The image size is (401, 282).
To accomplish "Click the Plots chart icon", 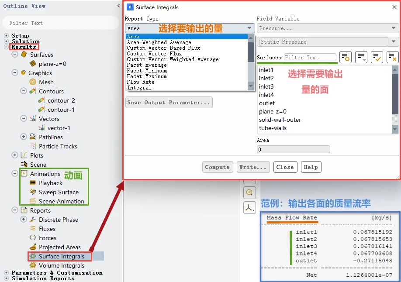I will click(24, 155).
